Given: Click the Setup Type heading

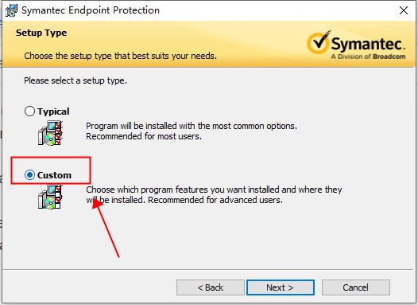Looking at the screenshot, I should click(41, 33).
